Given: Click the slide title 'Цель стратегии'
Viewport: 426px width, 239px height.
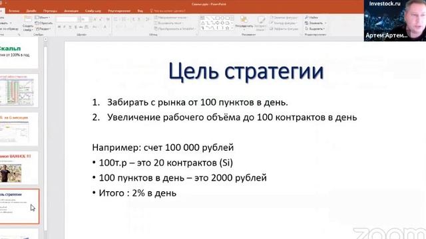Looking at the screenshot, I should click(246, 71).
